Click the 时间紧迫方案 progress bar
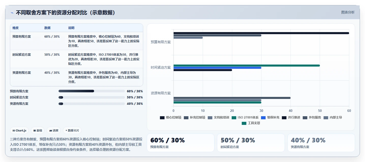 tap(92, 97)
